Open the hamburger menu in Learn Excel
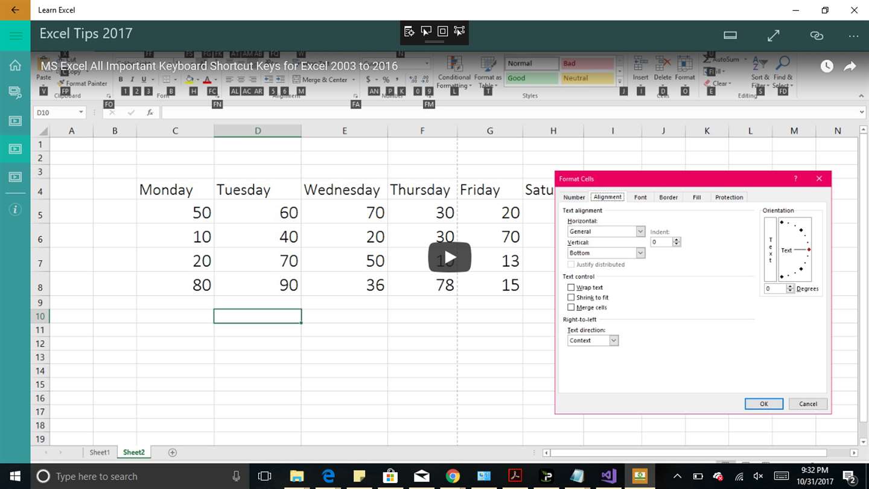The height and width of the screenshot is (489, 869). (15, 36)
